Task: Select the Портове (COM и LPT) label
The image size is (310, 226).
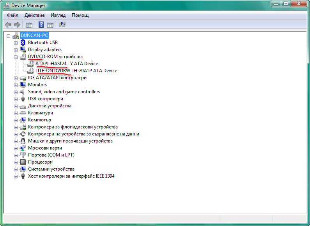Action: click(x=51, y=155)
